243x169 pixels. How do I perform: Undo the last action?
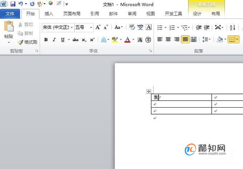21,4
